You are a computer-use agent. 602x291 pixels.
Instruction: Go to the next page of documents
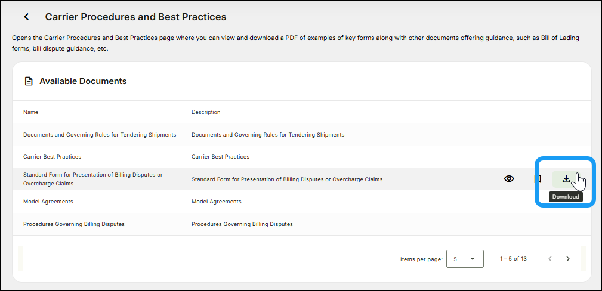coord(568,259)
